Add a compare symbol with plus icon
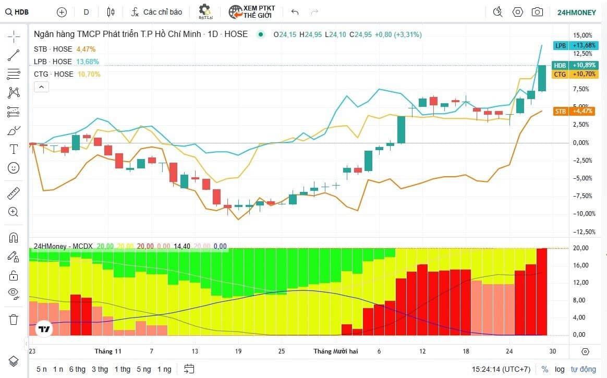This screenshot has width=607, height=378. (x=62, y=13)
